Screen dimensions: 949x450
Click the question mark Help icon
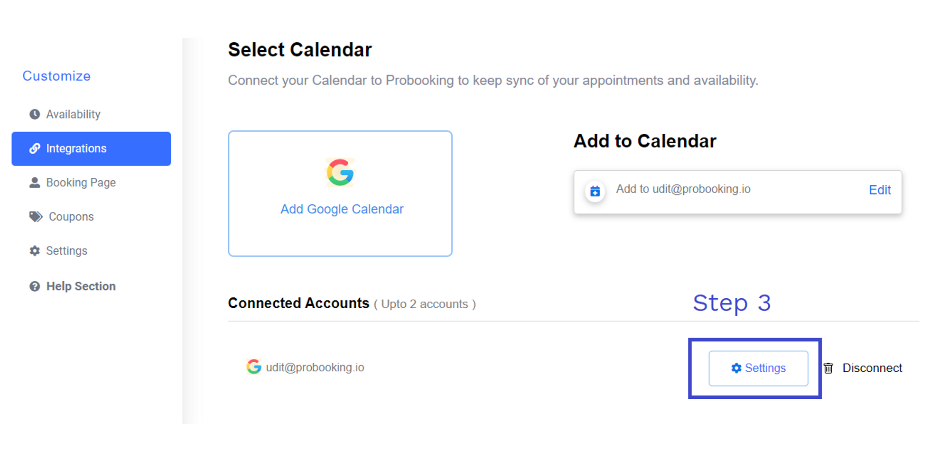[x=35, y=286]
